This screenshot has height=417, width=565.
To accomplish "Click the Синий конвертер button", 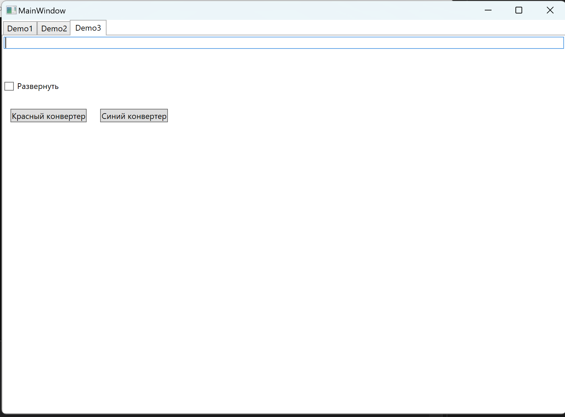I will pos(134,116).
